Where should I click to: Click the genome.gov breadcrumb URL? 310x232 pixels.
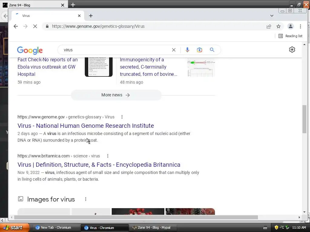pyautogui.click(x=66, y=117)
